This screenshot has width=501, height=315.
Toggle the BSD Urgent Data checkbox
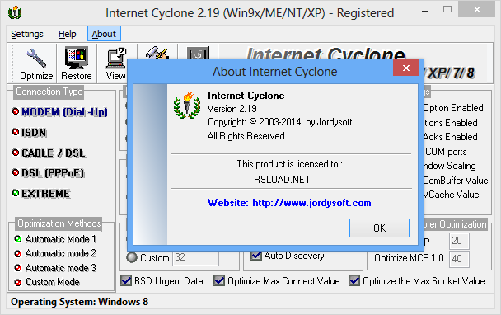[126, 280]
